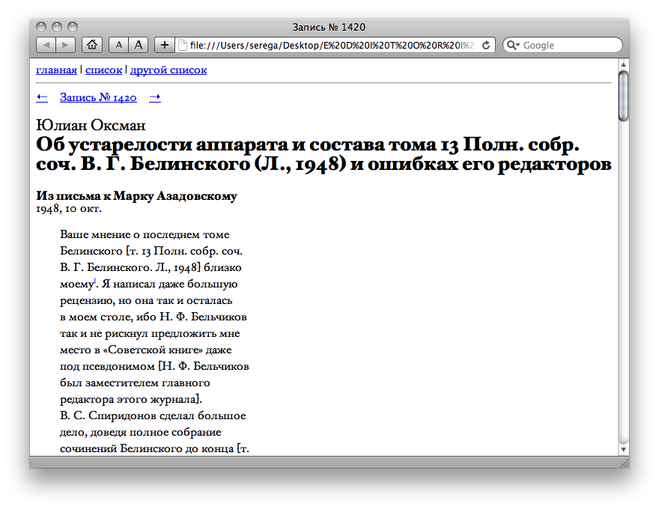The height and width of the screenshot is (509, 659).
Task: Click the file URL address field
Action: click(329, 45)
